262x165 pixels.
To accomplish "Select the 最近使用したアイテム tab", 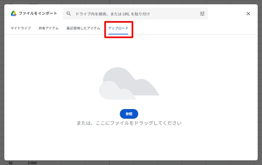I will pos(83,28).
